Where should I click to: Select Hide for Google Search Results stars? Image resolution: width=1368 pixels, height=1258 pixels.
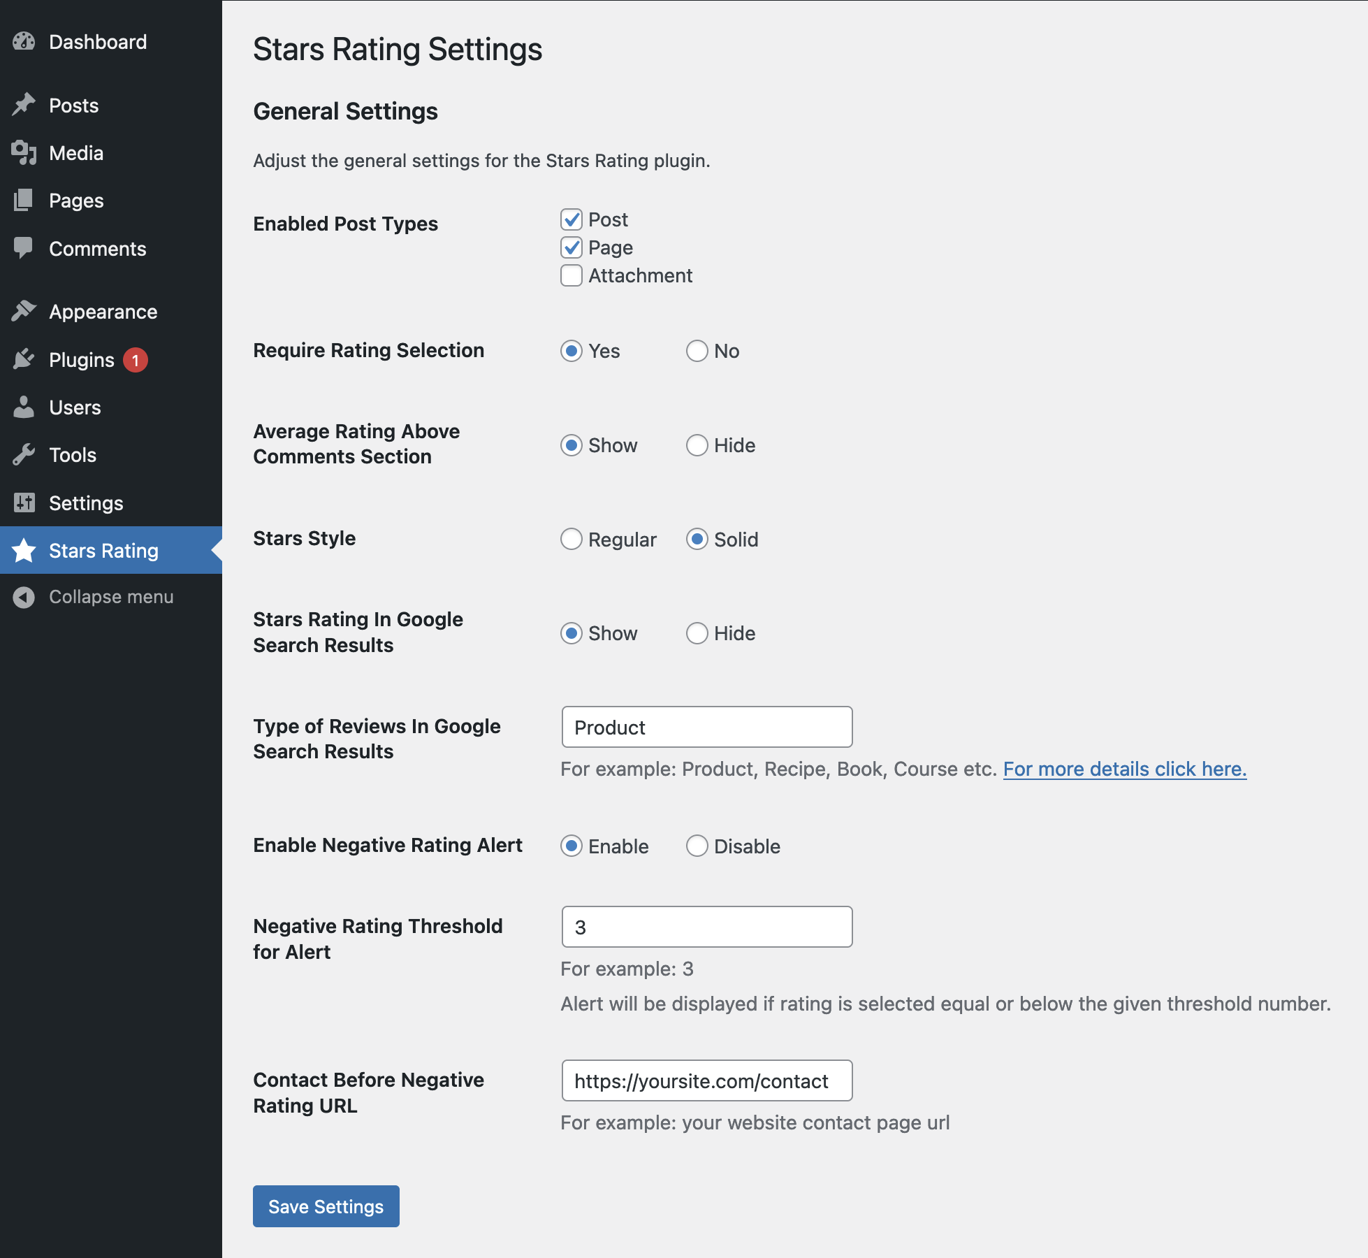point(697,633)
